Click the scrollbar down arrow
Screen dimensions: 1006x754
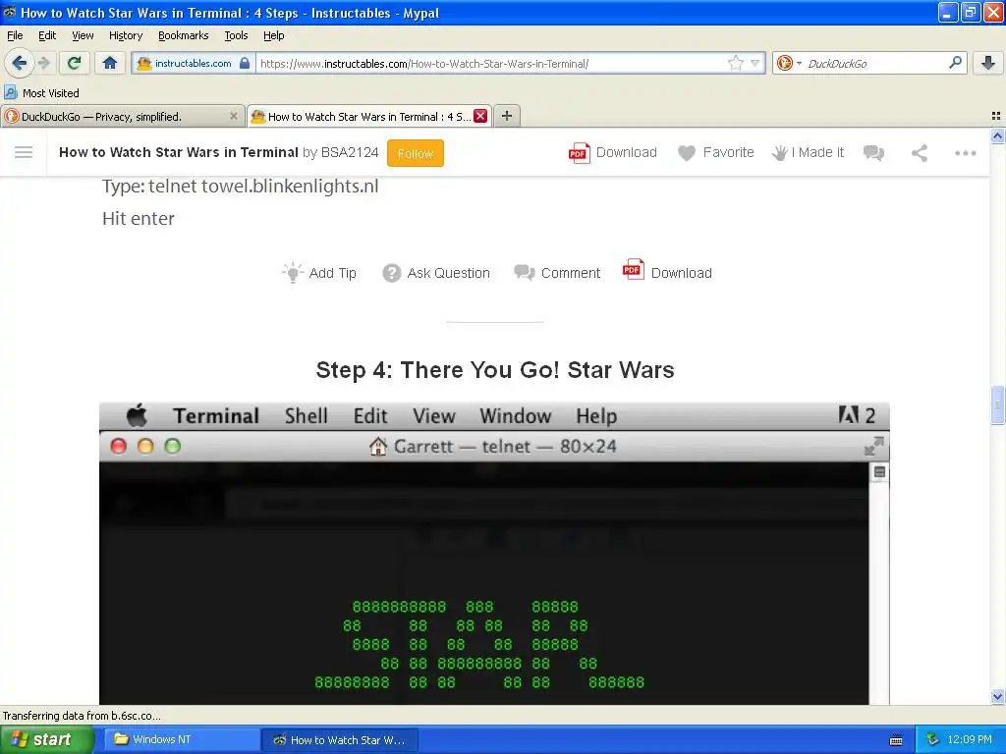pos(997,696)
